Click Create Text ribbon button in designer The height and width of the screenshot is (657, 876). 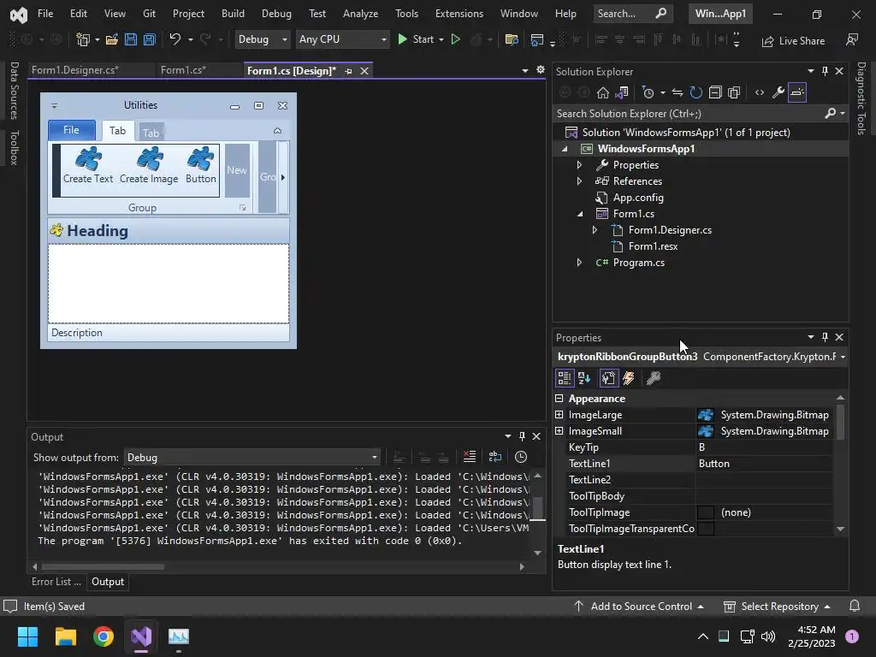click(88, 165)
